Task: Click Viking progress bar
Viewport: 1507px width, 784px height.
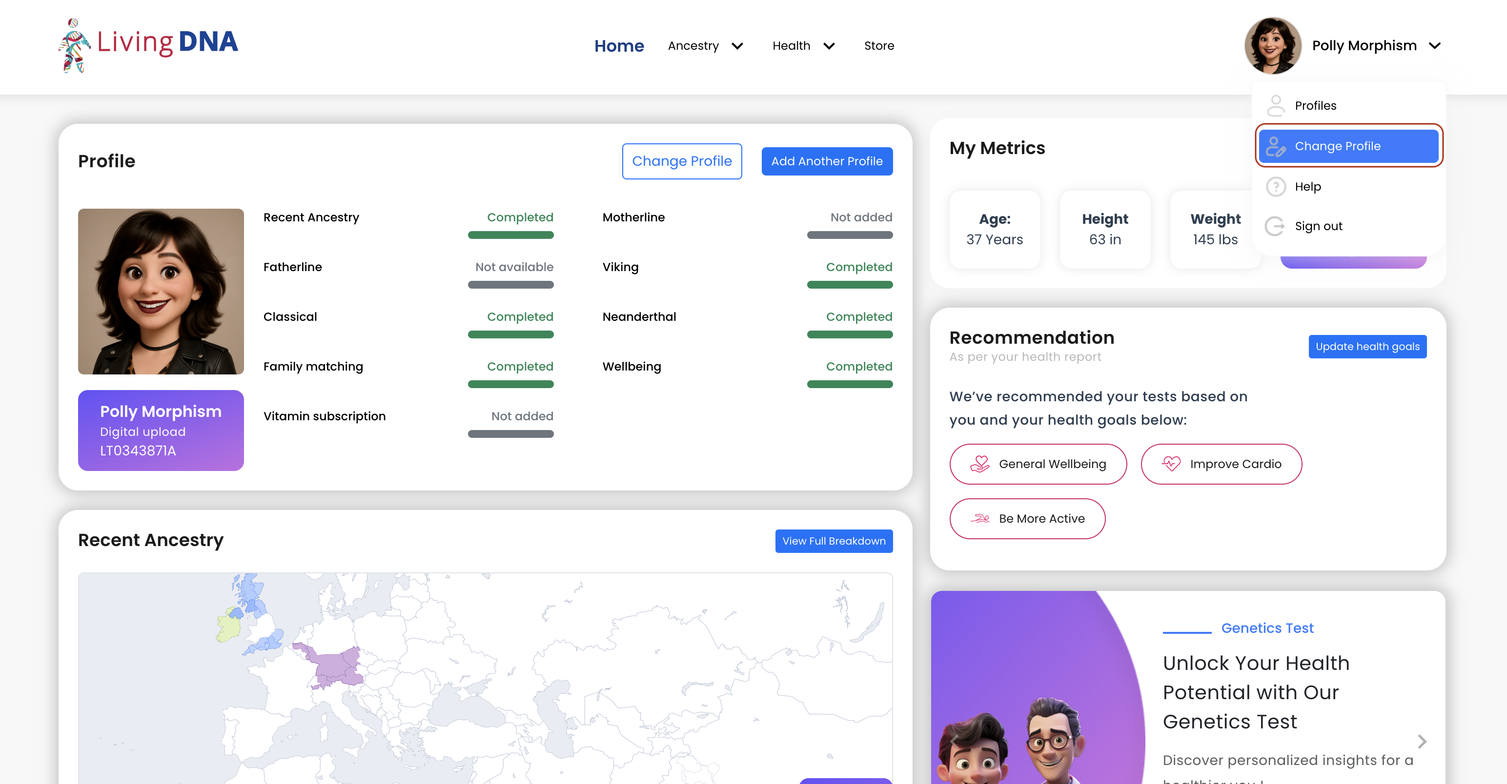Action: click(850, 285)
